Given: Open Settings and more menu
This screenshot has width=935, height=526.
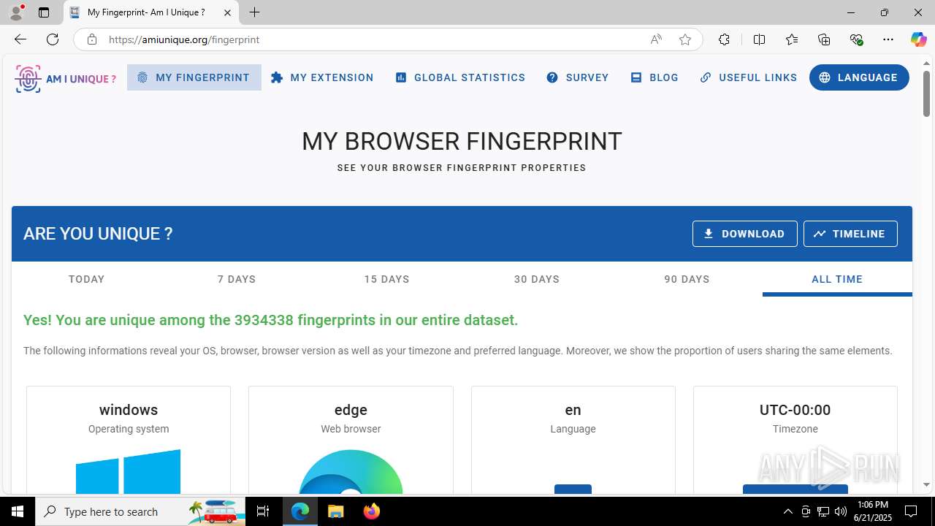Looking at the screenshot, I should click(x=888, y=39).
